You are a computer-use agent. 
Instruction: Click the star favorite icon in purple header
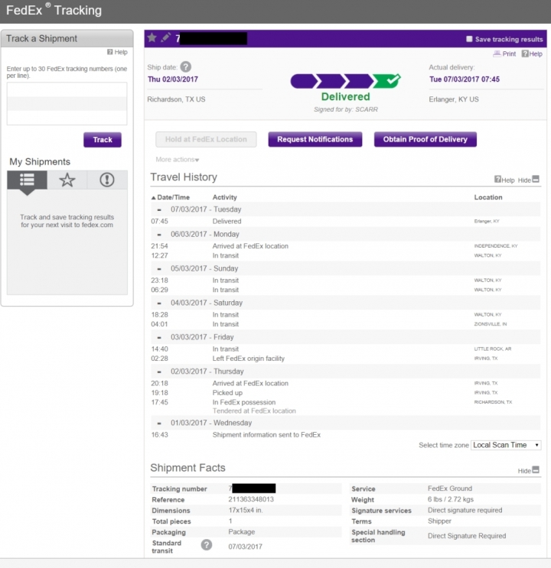coord(152,37)
